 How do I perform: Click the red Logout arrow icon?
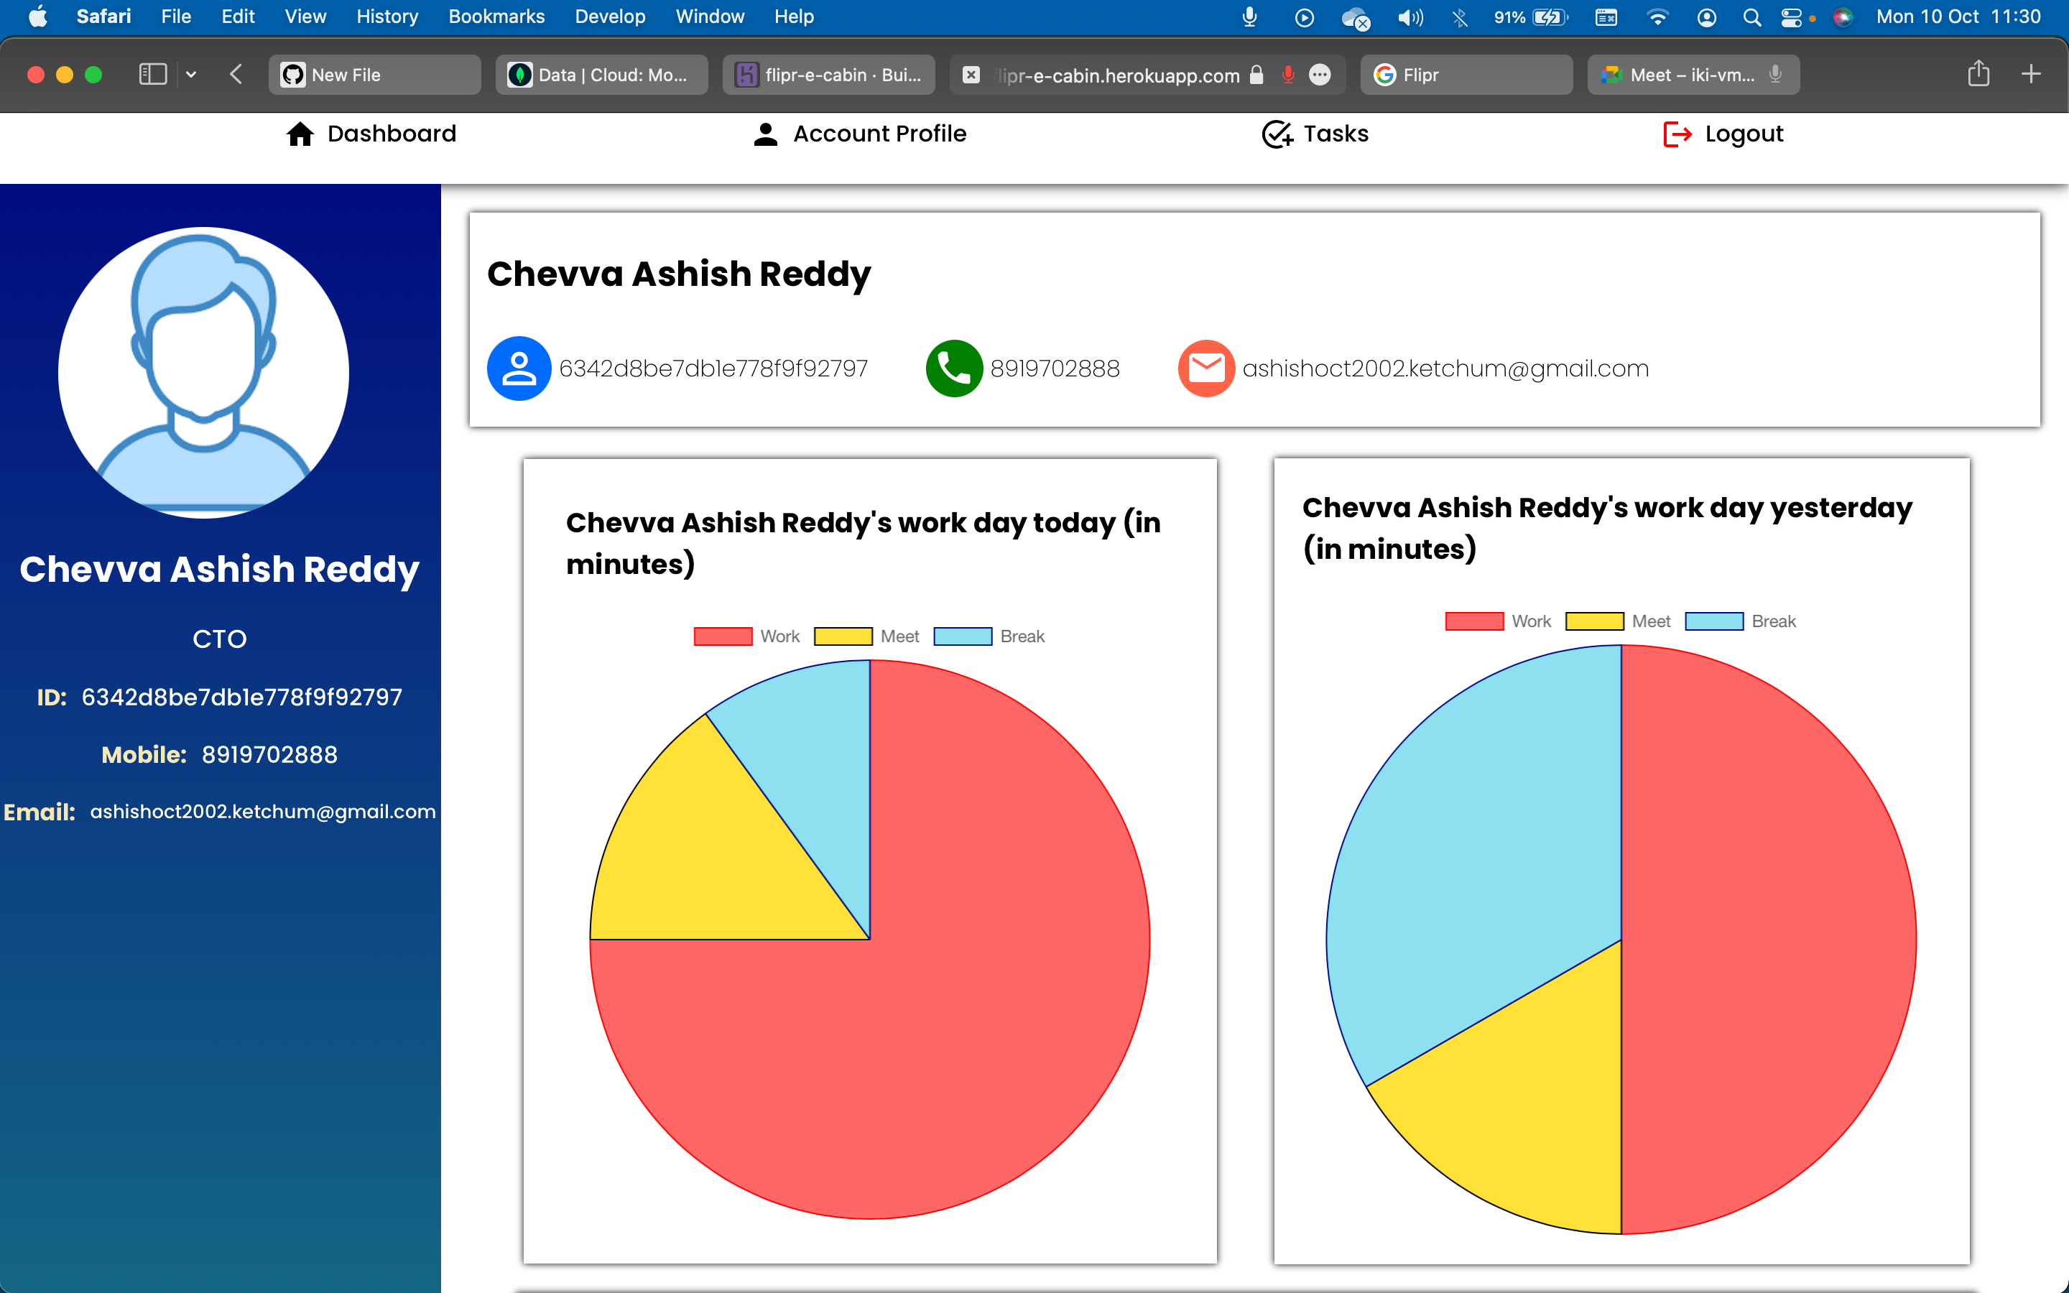pyautogui.click(x=1677, y=134)
